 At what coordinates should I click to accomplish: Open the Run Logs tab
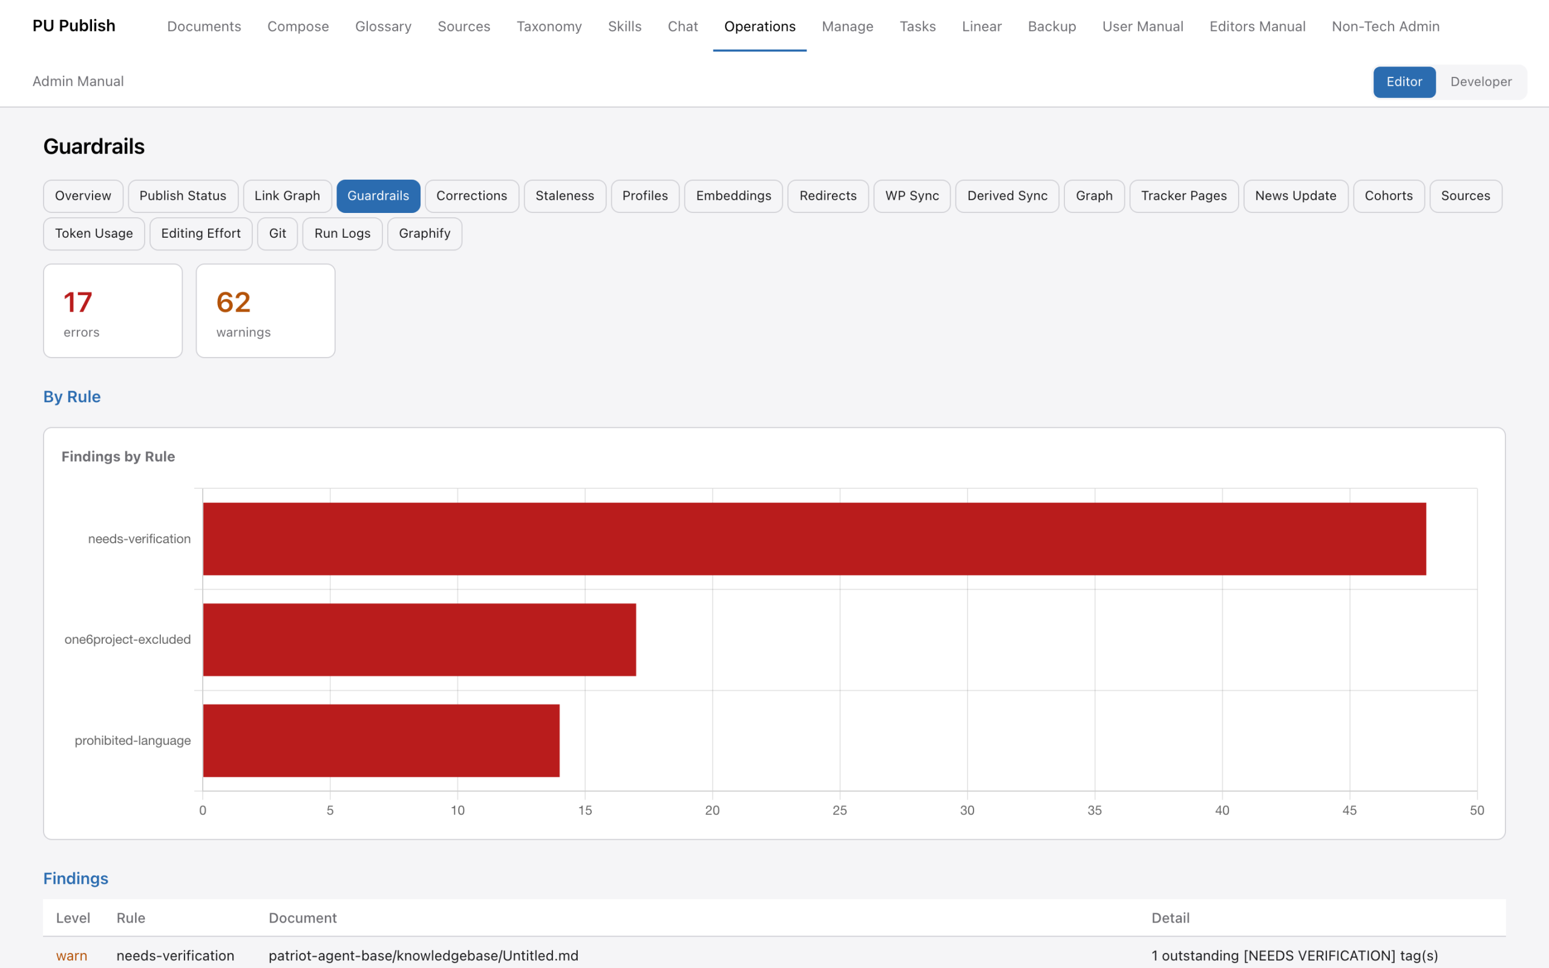click(x=342, y=234)
